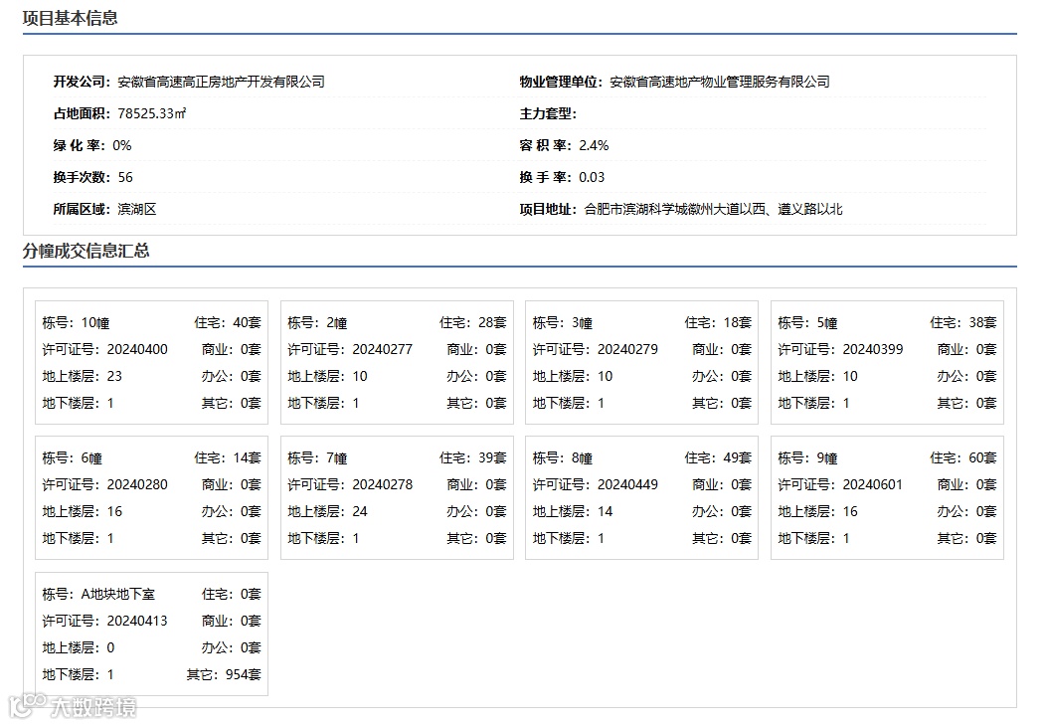Click project address 合肥市滨湖科学城徽州大道以西
Image resolution: width=1047 pixels, height=726 pixels.
(674, 209)
